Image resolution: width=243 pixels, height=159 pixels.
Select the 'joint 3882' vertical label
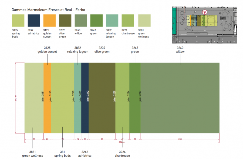coord(80,96)
